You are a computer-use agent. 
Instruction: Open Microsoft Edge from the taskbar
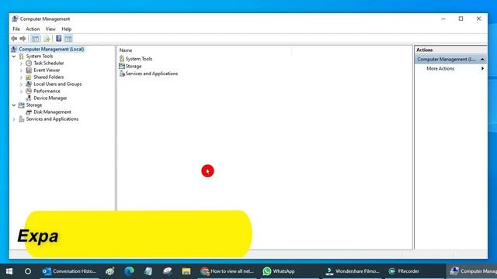coord(129,271)
